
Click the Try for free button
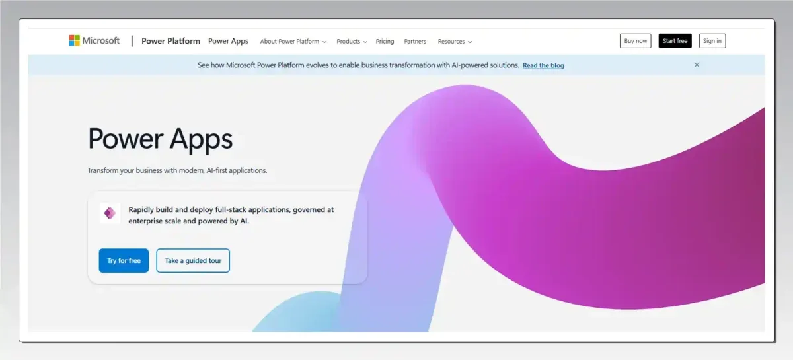coord(124,260)
